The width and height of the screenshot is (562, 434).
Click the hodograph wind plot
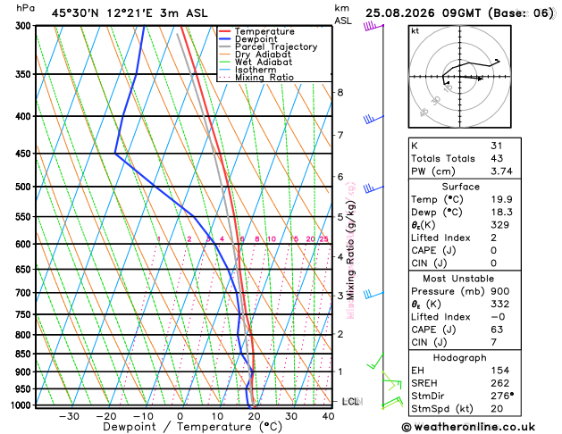(460, 76)
